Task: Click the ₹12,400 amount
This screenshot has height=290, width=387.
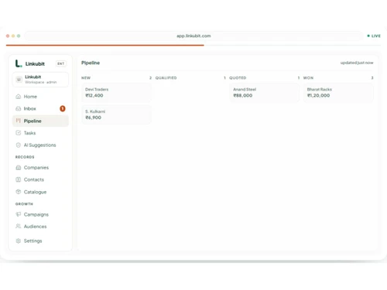Action: pyautogui.click(x=94, y=95)
